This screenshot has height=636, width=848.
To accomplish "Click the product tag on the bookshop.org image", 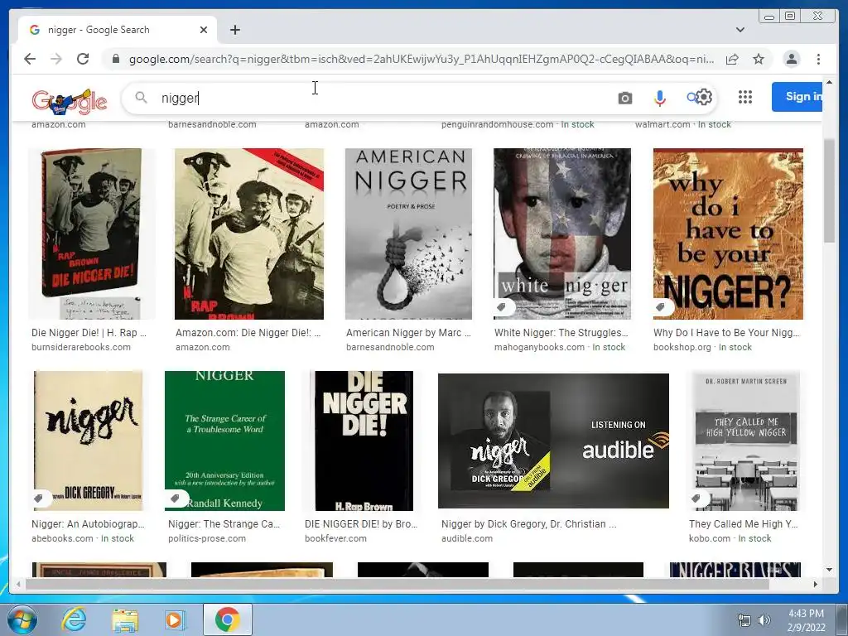I will 662,306.
